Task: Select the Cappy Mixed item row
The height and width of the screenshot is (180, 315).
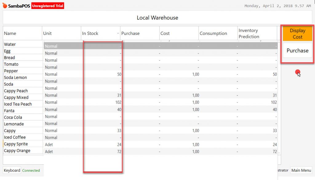Action: [23, 97]
